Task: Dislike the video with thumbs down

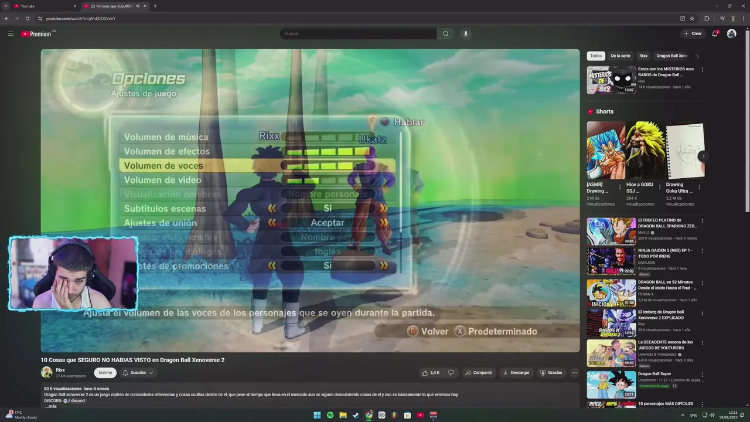Action: [x=451, y=373]
